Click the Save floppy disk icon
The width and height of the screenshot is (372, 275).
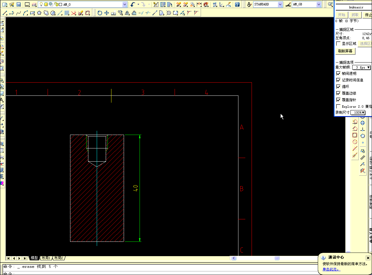pyautogui.click(x=19, y=4)
